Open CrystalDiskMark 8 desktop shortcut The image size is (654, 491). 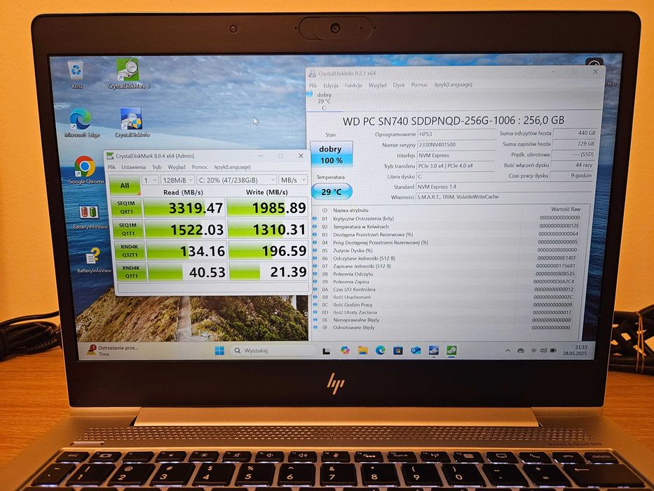tap(128, 74)
